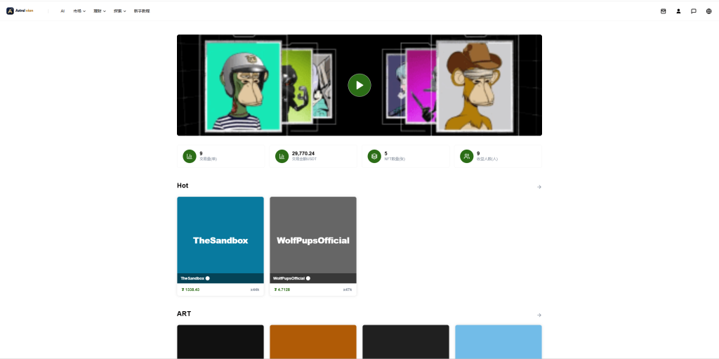719x359 pixels.
Task: Click verified badge next to WolfPupsOfficial
Action: (308, 278)
